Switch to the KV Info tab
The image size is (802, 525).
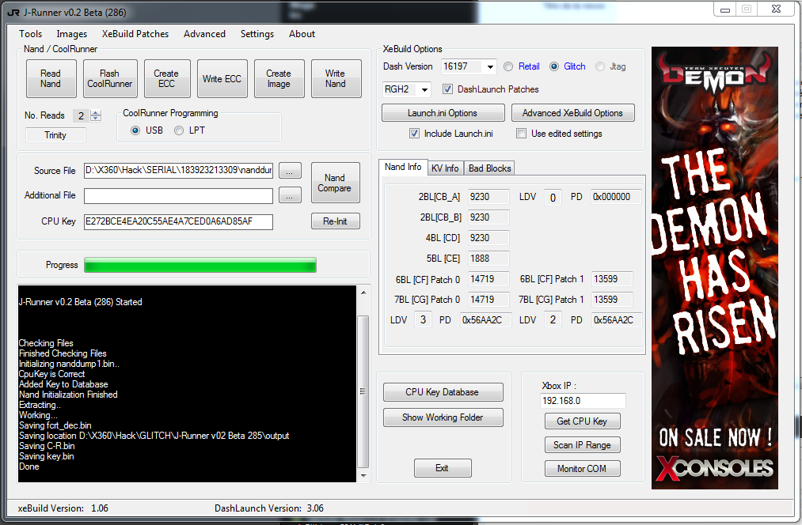(445, 168)
